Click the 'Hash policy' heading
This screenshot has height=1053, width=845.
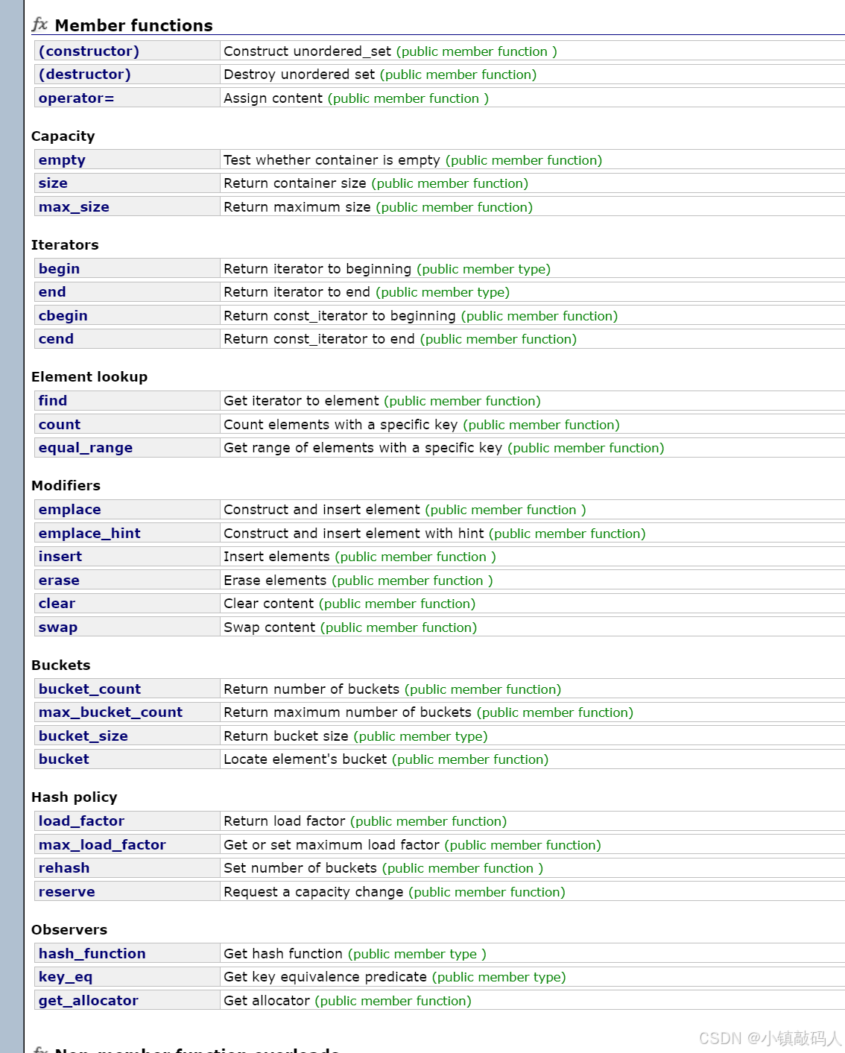point(75,797)
